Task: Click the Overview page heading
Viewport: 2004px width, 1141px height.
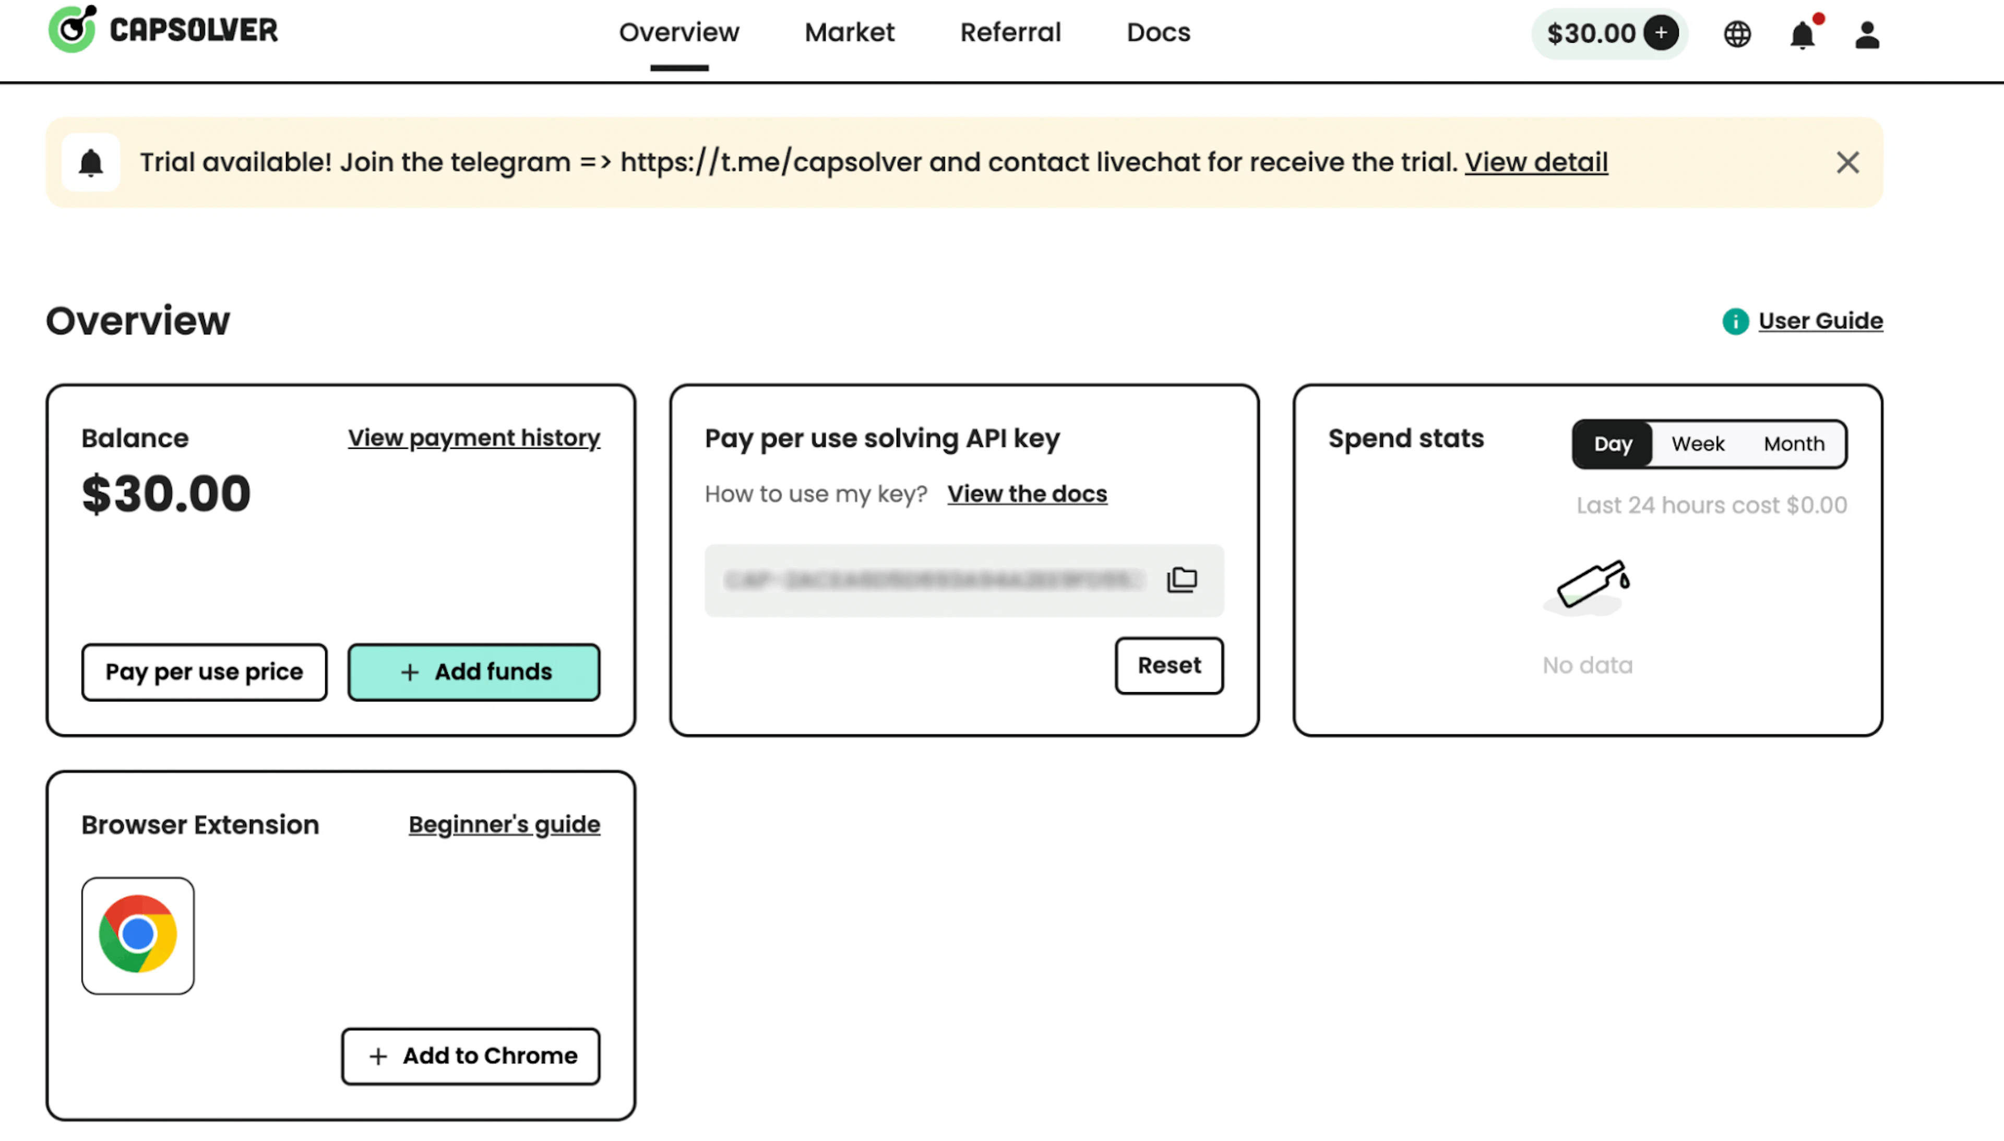Action: pos(138,320)
